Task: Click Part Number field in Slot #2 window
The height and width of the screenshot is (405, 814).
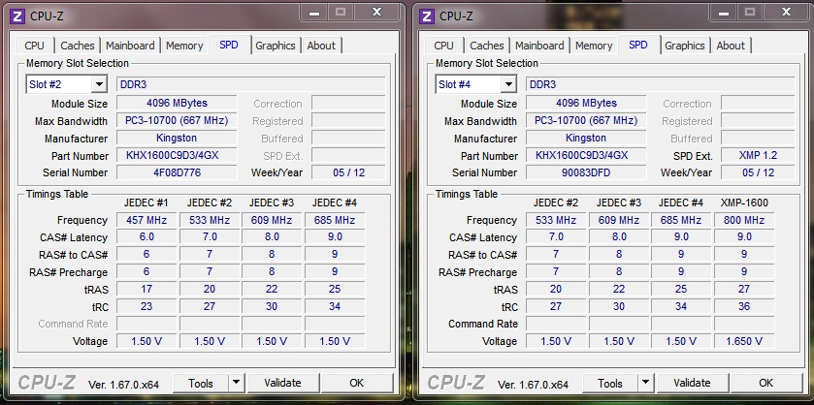Action: (177, 155)
